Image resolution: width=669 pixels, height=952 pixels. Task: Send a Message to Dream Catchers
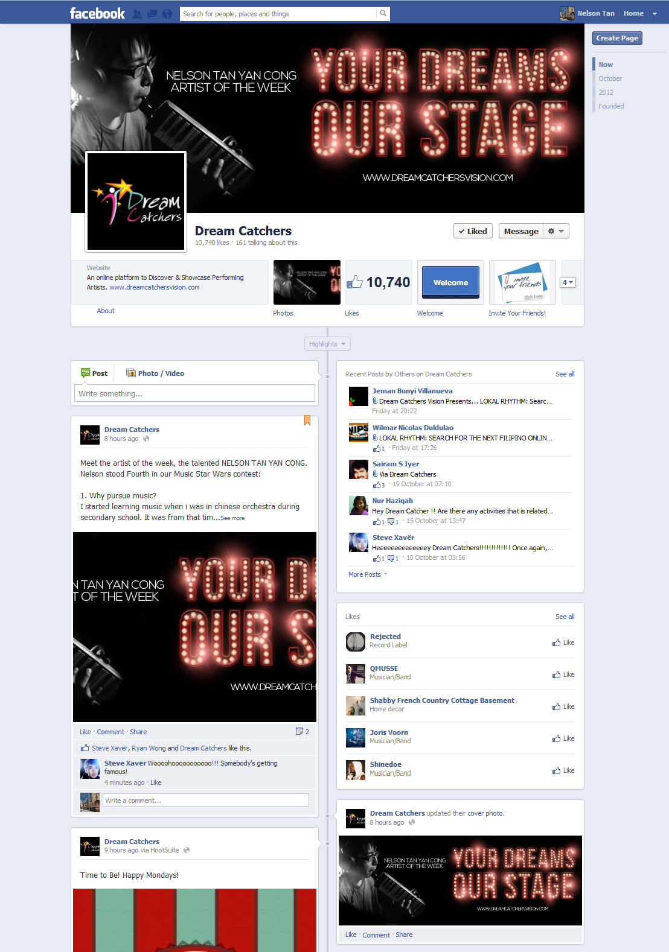tap(521, 231)
